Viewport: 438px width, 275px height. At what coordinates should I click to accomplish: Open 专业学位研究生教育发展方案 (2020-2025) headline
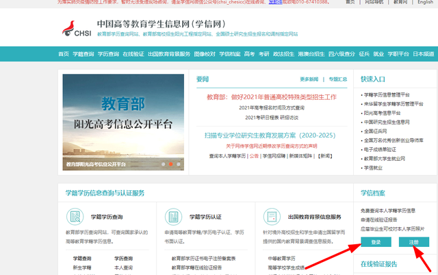coord(270,135)
